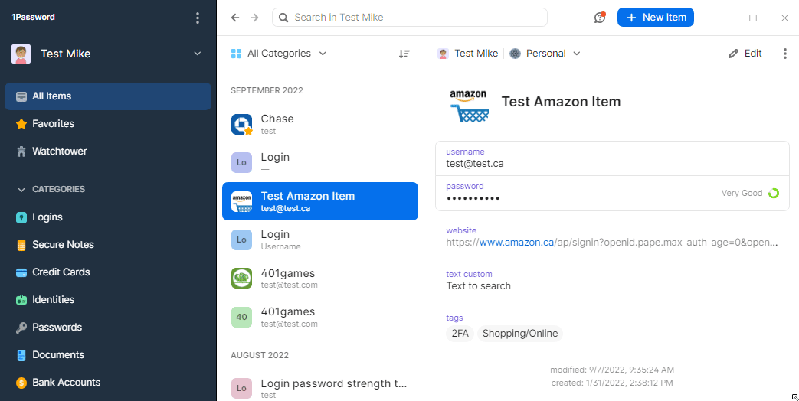
Task: Click the AUGUST 2022 header
Action: tap(260, 355)
